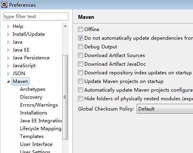Image resolution: width=193 pixels, height=153 pixels.
Task: Open Discovery under Maven
Action: [31, 97]
